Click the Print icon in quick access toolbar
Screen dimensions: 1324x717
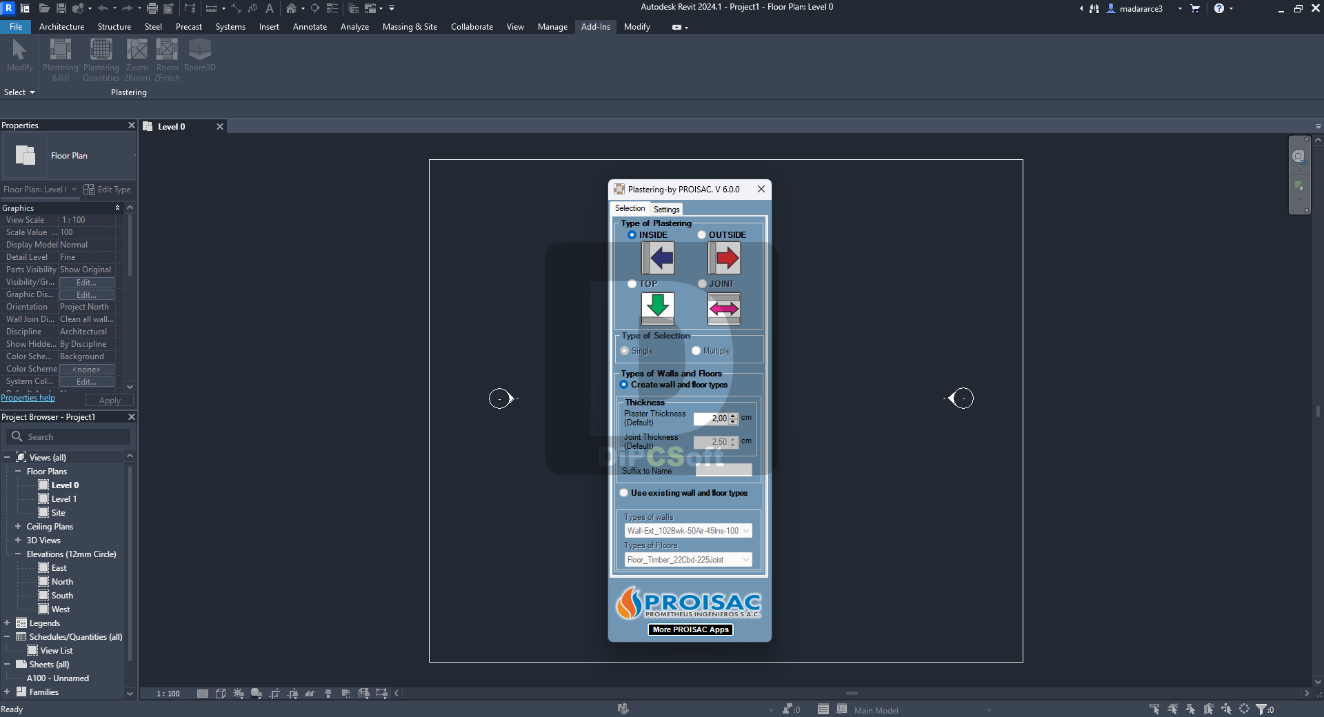tap(152, 8)
